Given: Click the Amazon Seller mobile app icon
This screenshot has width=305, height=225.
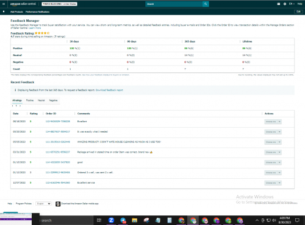Looking at the screenshot, I should point(58,204).
